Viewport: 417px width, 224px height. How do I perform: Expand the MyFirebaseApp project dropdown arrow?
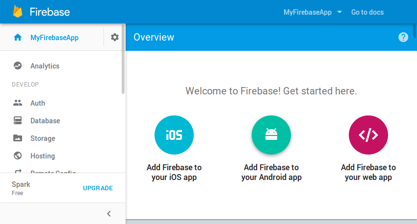tap(339, 12)
